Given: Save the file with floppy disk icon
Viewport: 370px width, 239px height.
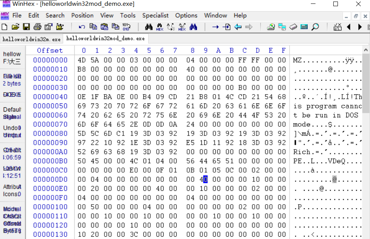Looking at the screenshot, I should 26,27.
